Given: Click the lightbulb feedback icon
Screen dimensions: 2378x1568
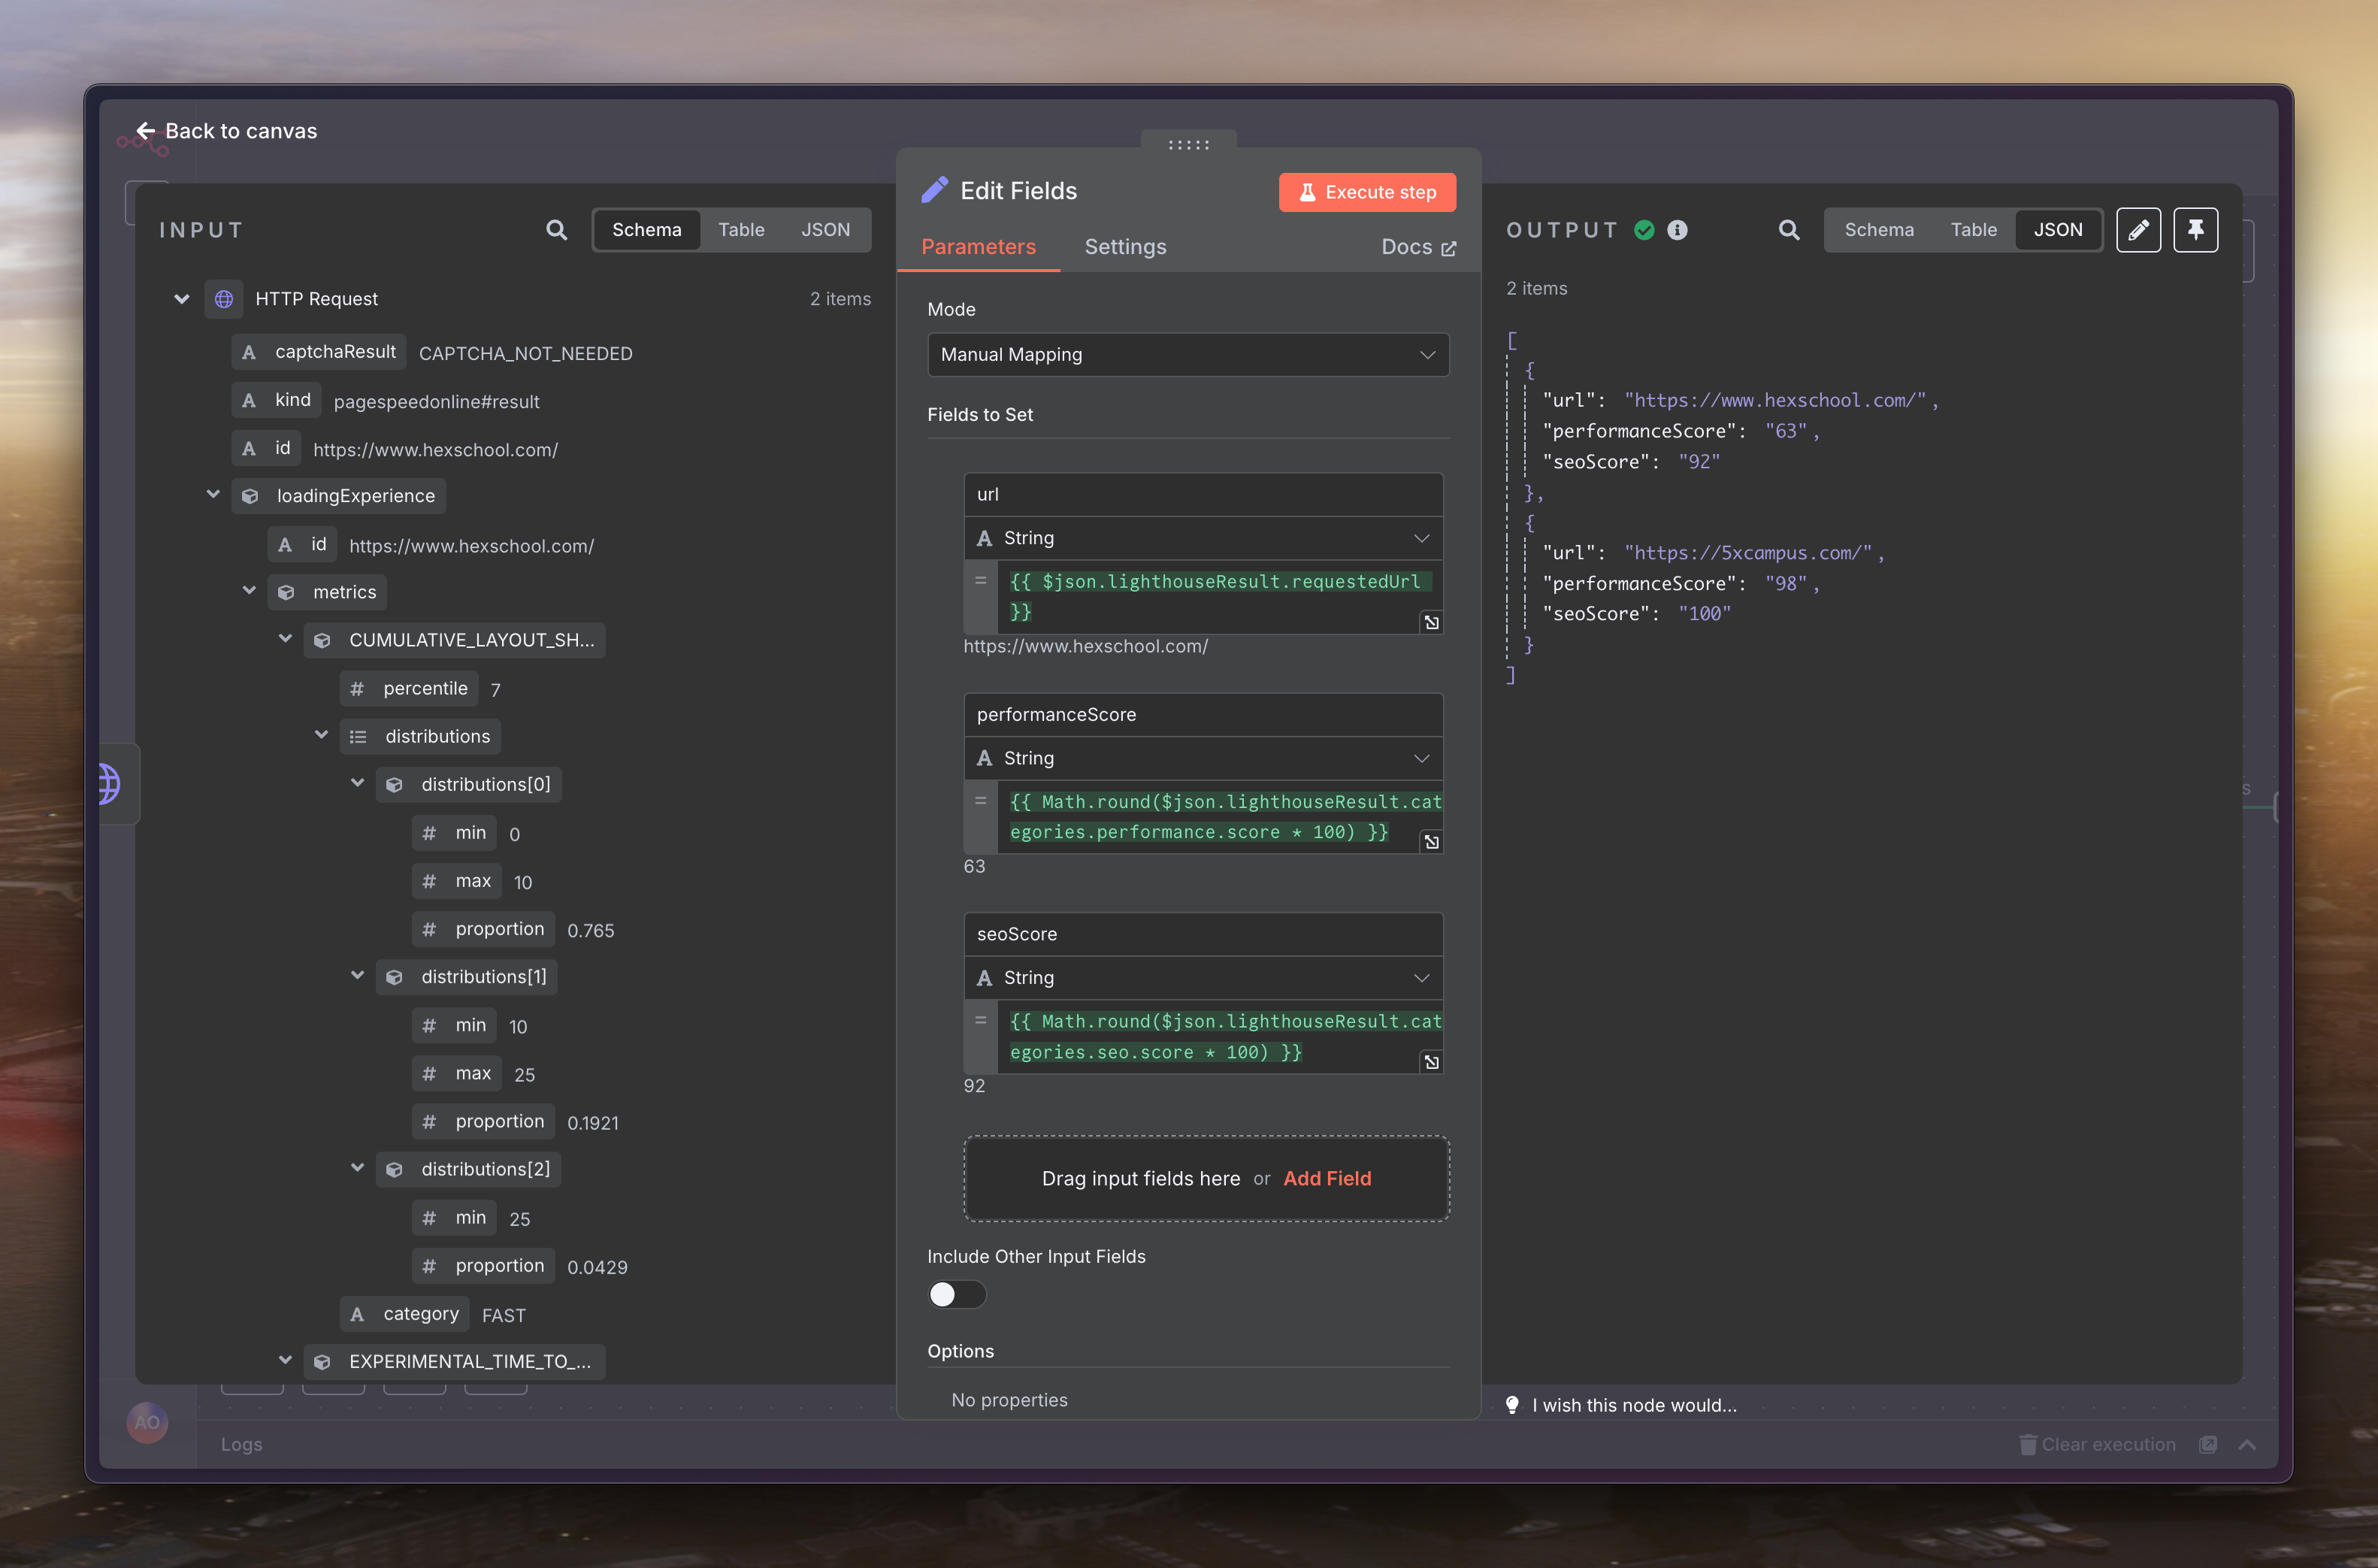Looking at the screenshot, I should (x=1512, y=1405).
